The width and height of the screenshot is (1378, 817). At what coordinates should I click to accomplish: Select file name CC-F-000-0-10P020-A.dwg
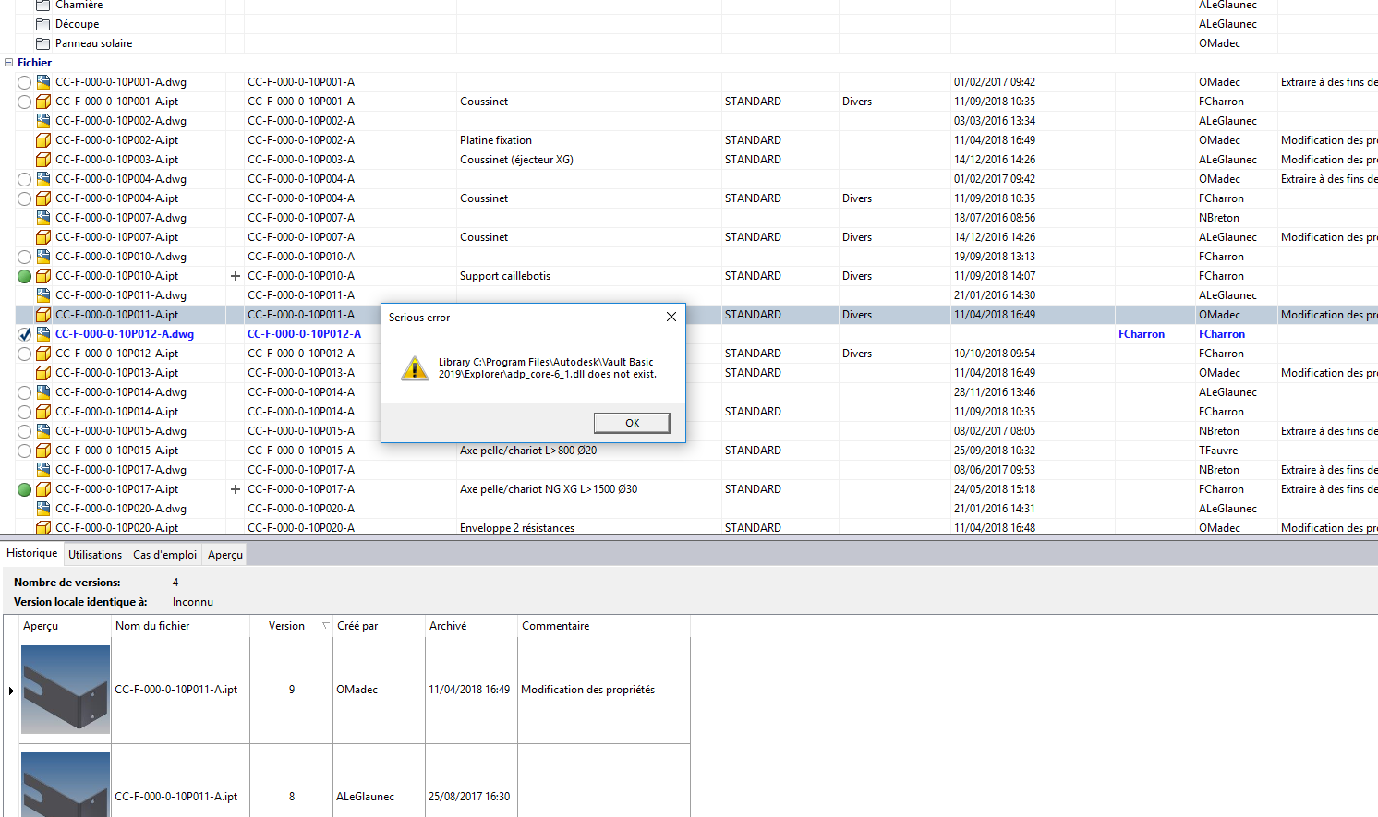click(x=121, y=509)
